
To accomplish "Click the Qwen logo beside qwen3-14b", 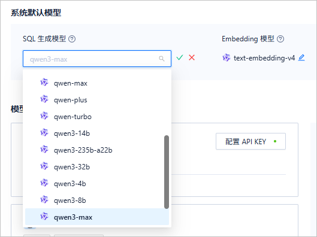I will pyautogui.click(x=44, y=133).
